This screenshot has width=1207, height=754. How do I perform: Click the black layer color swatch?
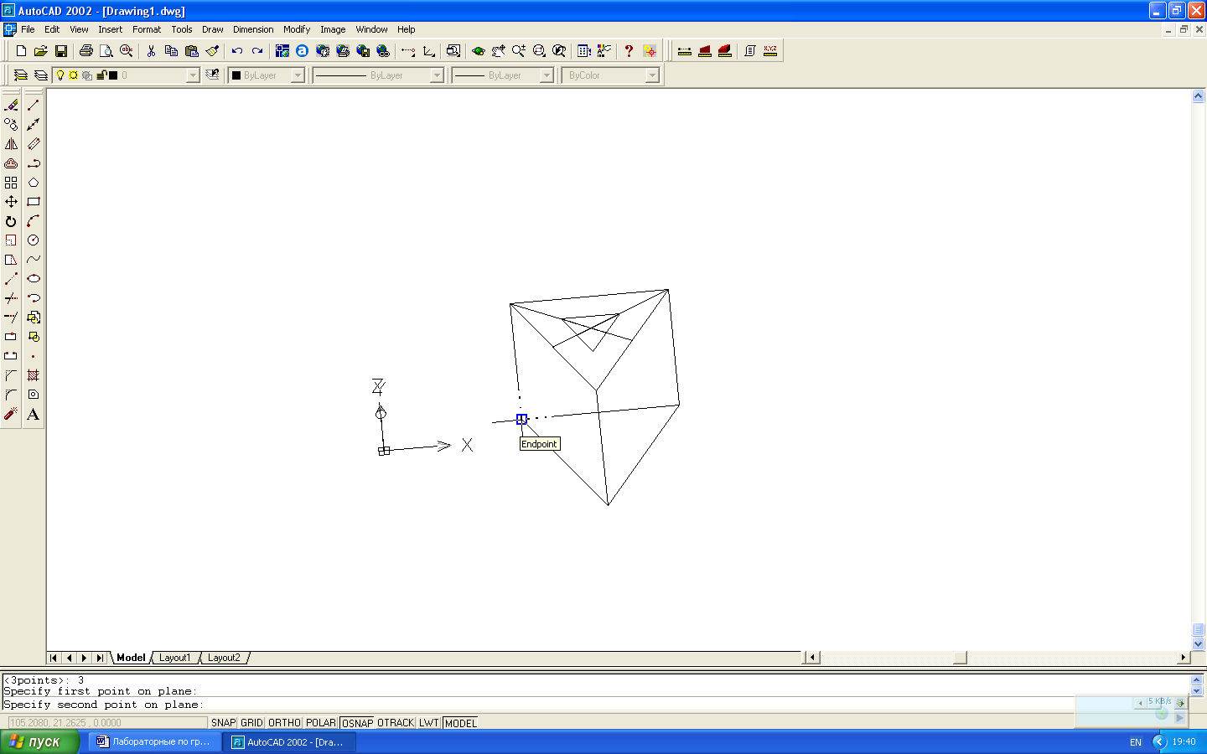point(113,75)
